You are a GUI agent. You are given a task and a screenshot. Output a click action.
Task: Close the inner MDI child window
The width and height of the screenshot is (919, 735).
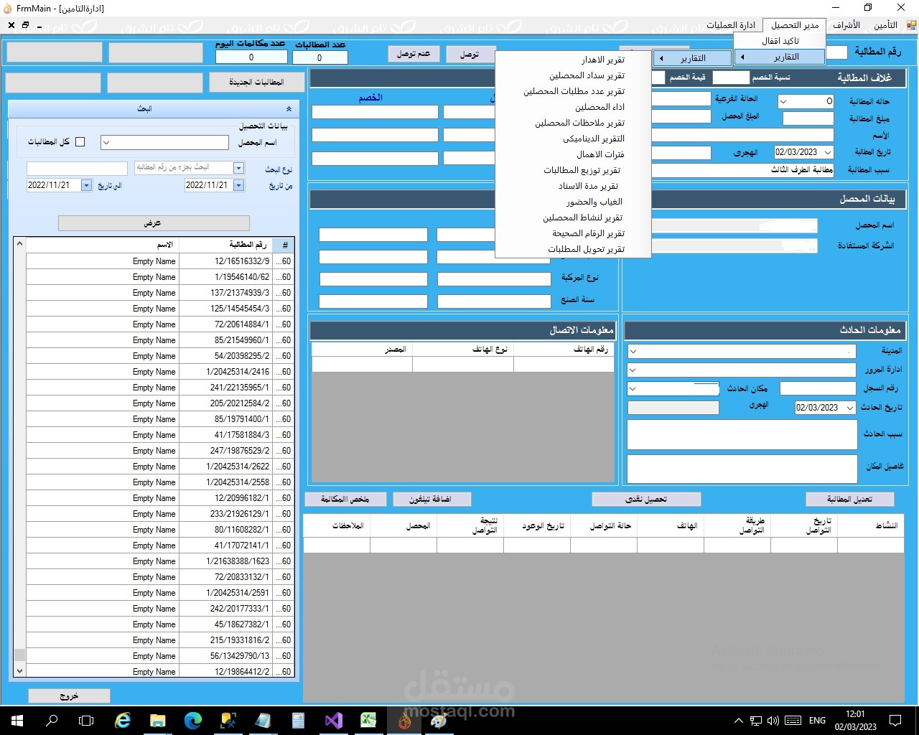point(11,25)
